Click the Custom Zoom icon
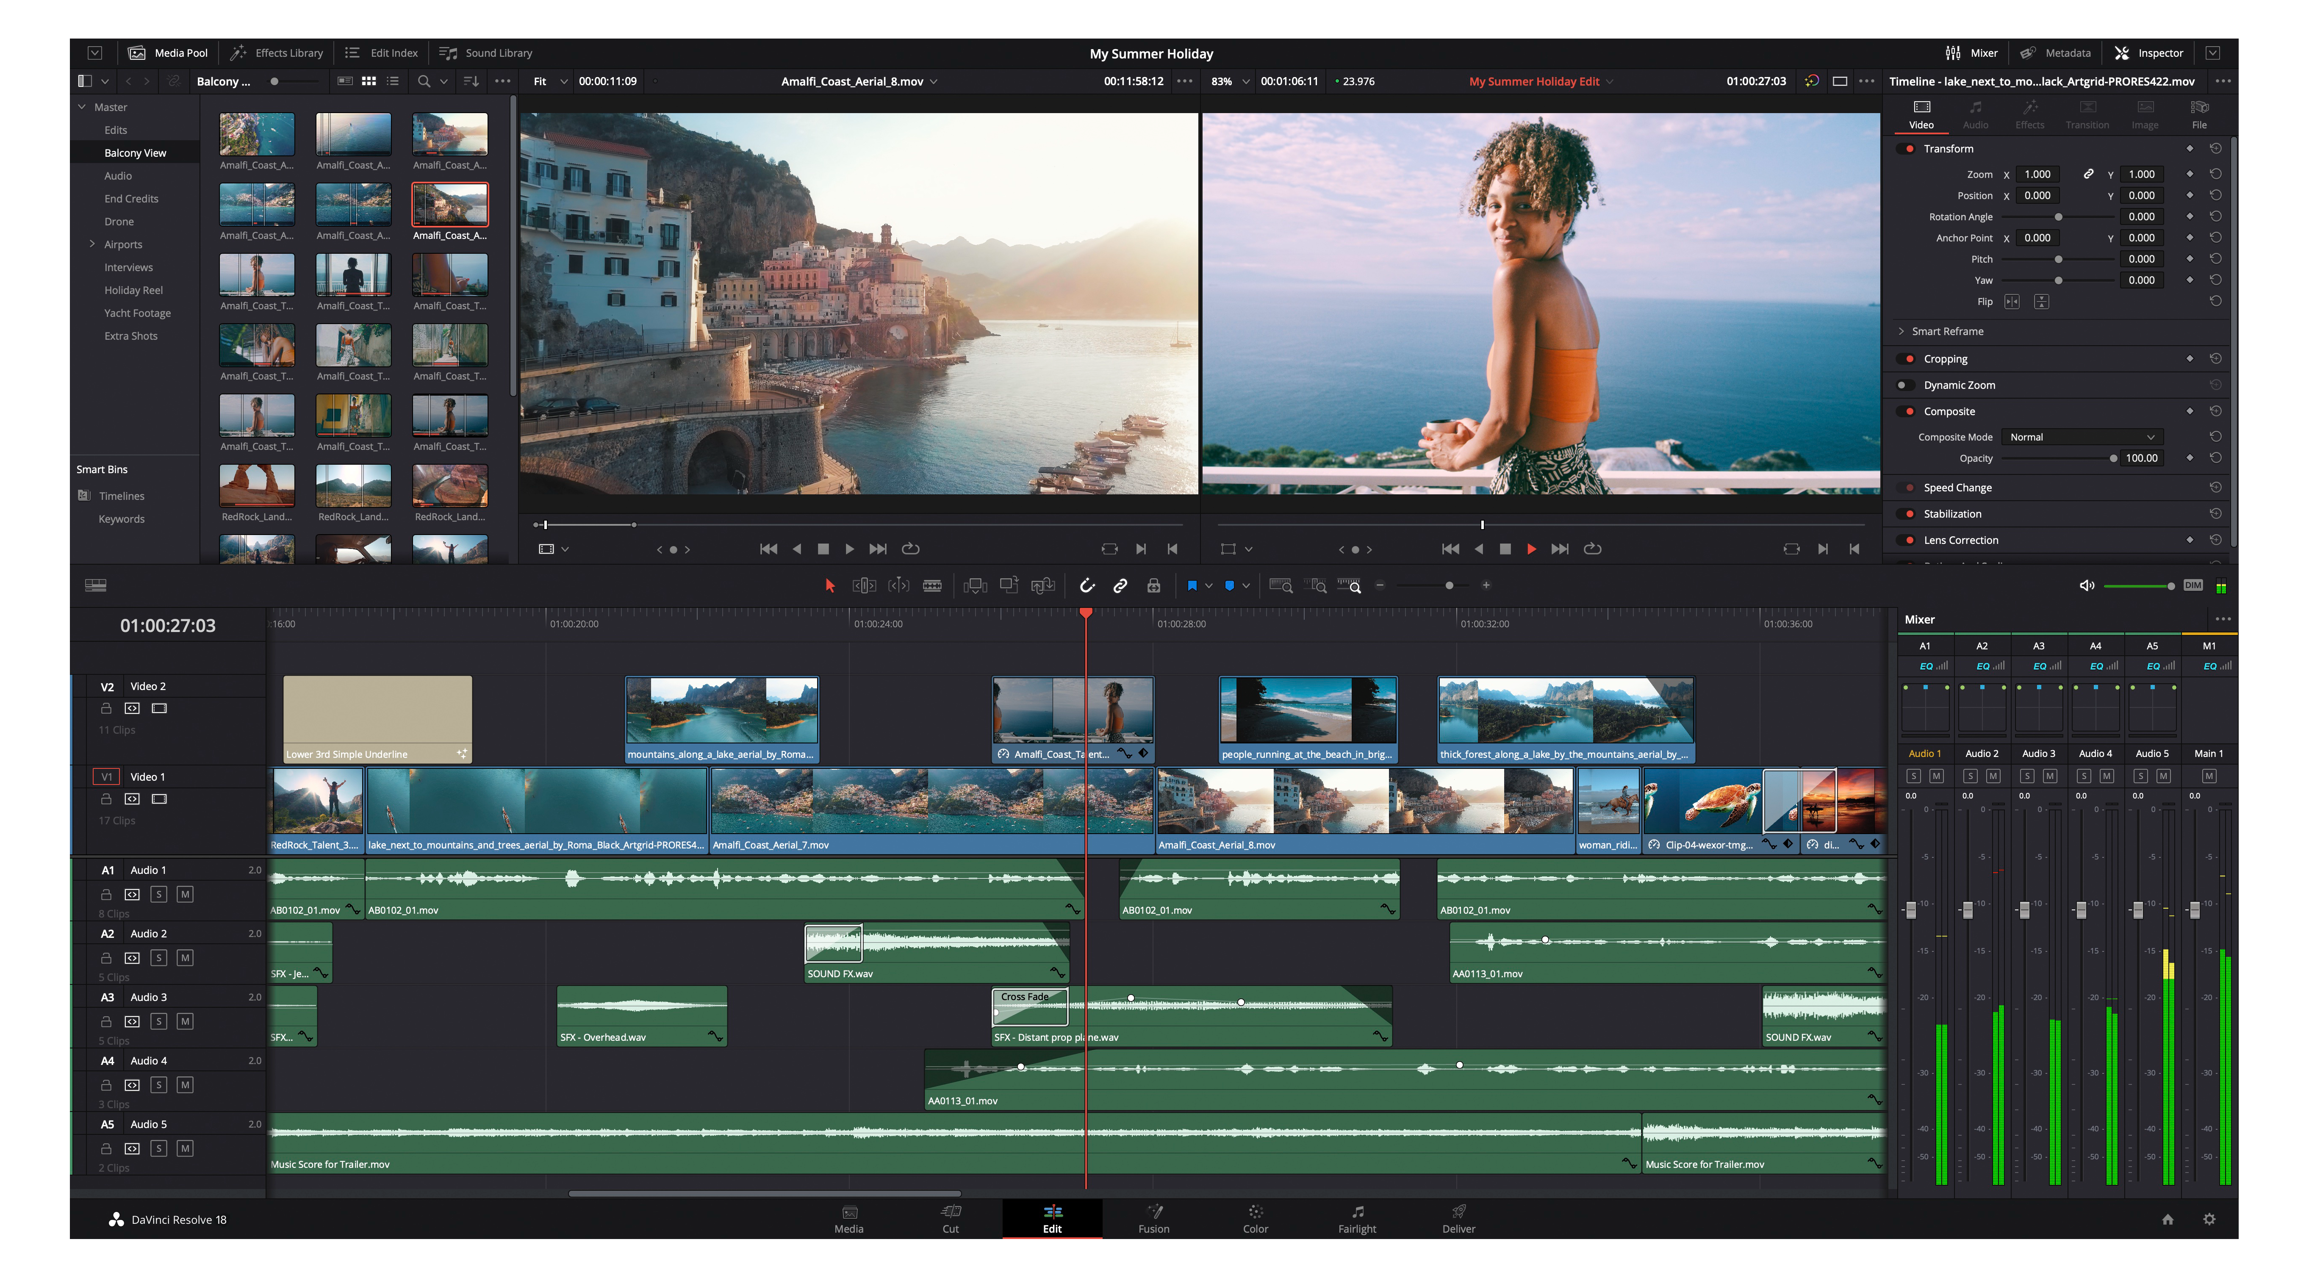 click(1349, 585)
